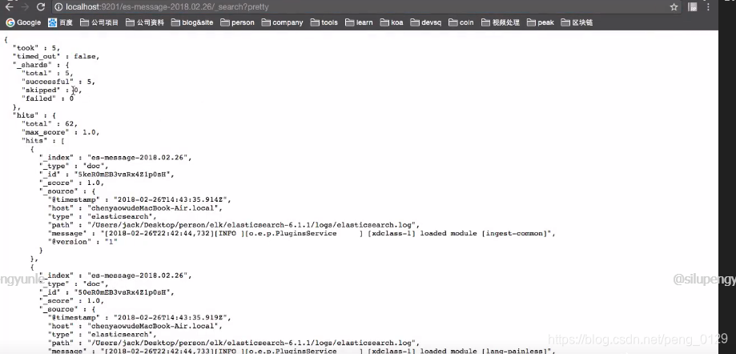The width and height of the screenshot is (736, 354).
Task: Open the coin bookmark folder
Action: point(461,22)
